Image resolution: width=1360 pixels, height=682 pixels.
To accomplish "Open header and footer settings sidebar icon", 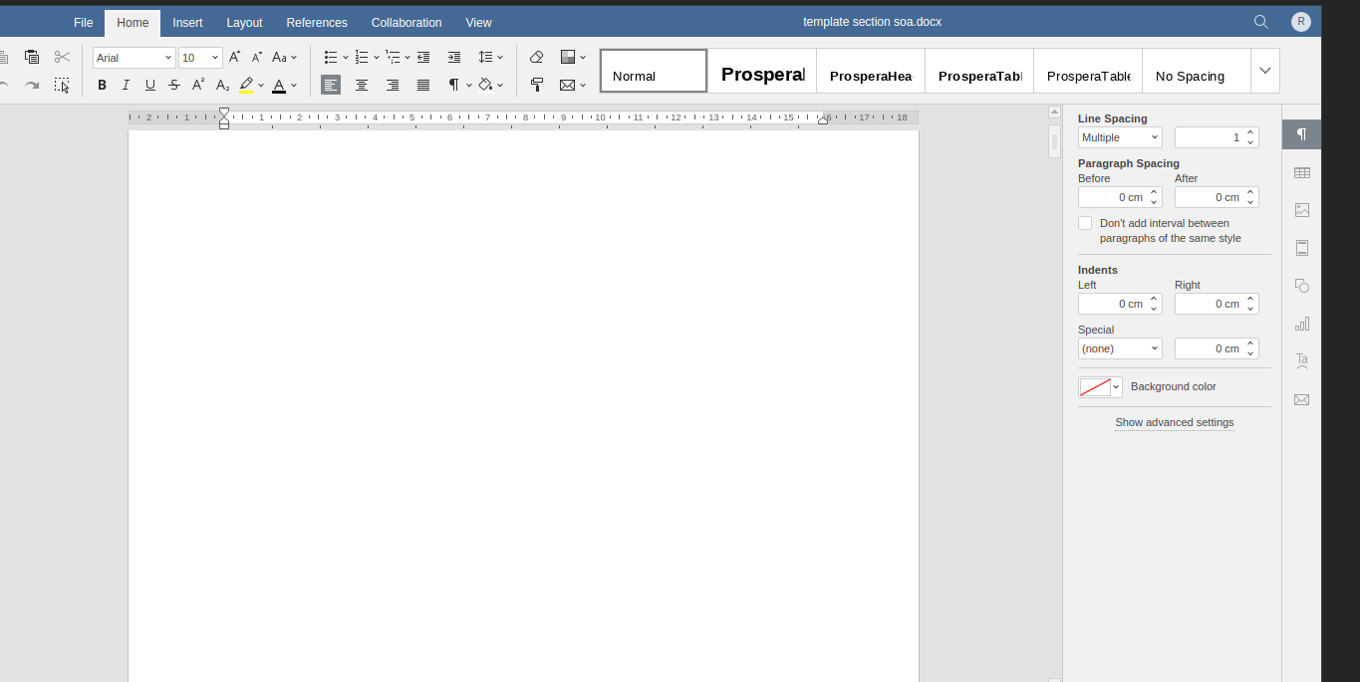I will pyautogui.click(x=1301, y=248).
